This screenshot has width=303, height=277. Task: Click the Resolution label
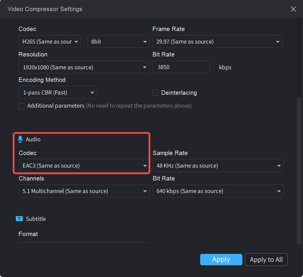point(33,54)
